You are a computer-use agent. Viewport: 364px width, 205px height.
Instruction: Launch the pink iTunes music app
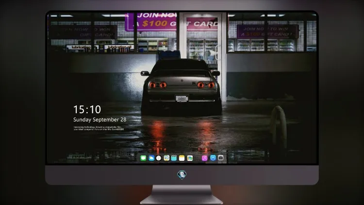coord(204,158)
